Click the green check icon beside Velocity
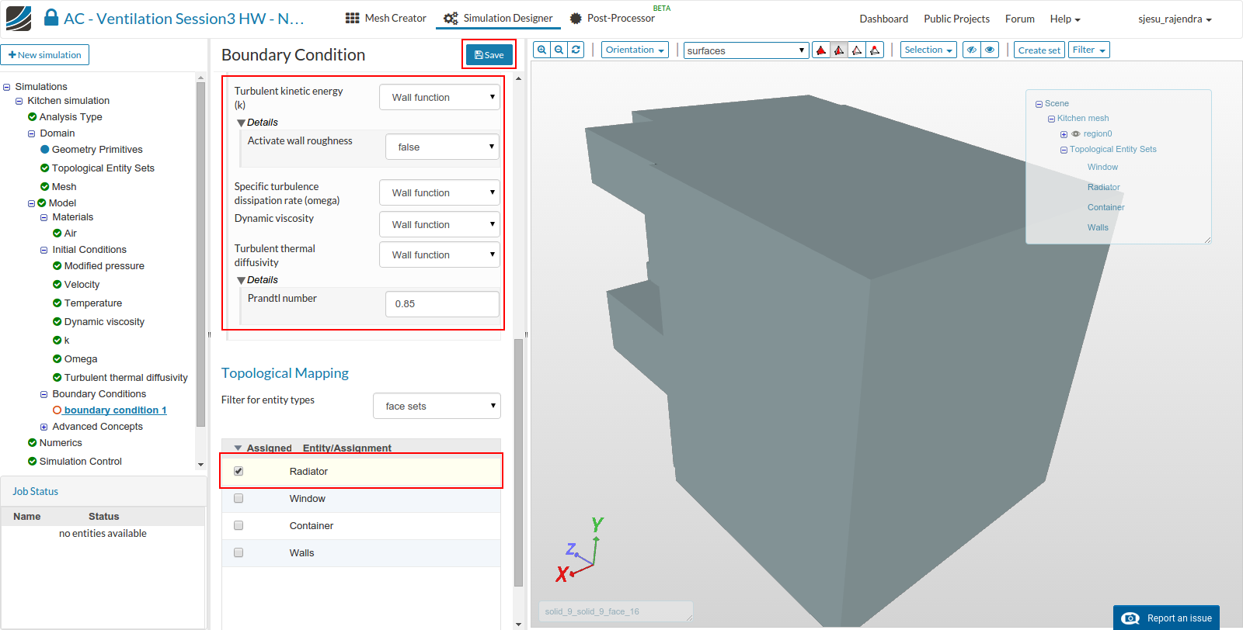 [x=57, y=285]
